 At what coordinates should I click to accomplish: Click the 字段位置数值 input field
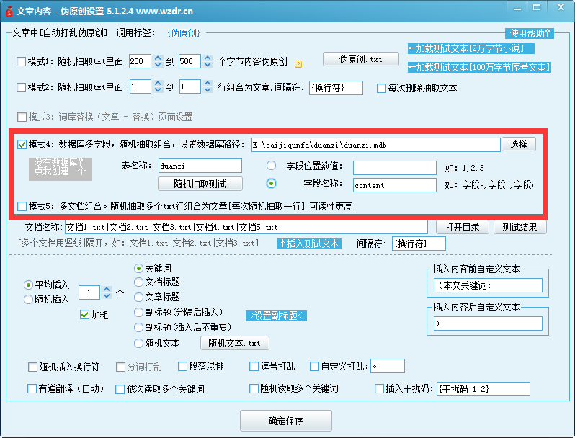(x=395, y=168)
